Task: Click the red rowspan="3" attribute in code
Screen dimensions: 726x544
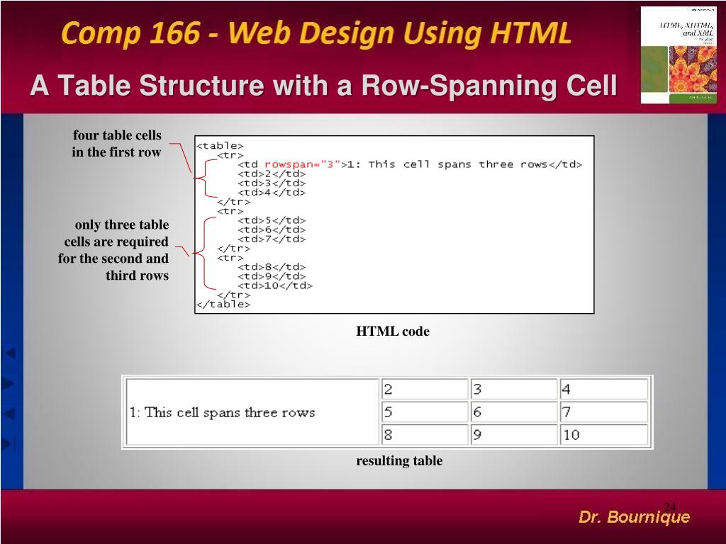Action: (302, 164)
